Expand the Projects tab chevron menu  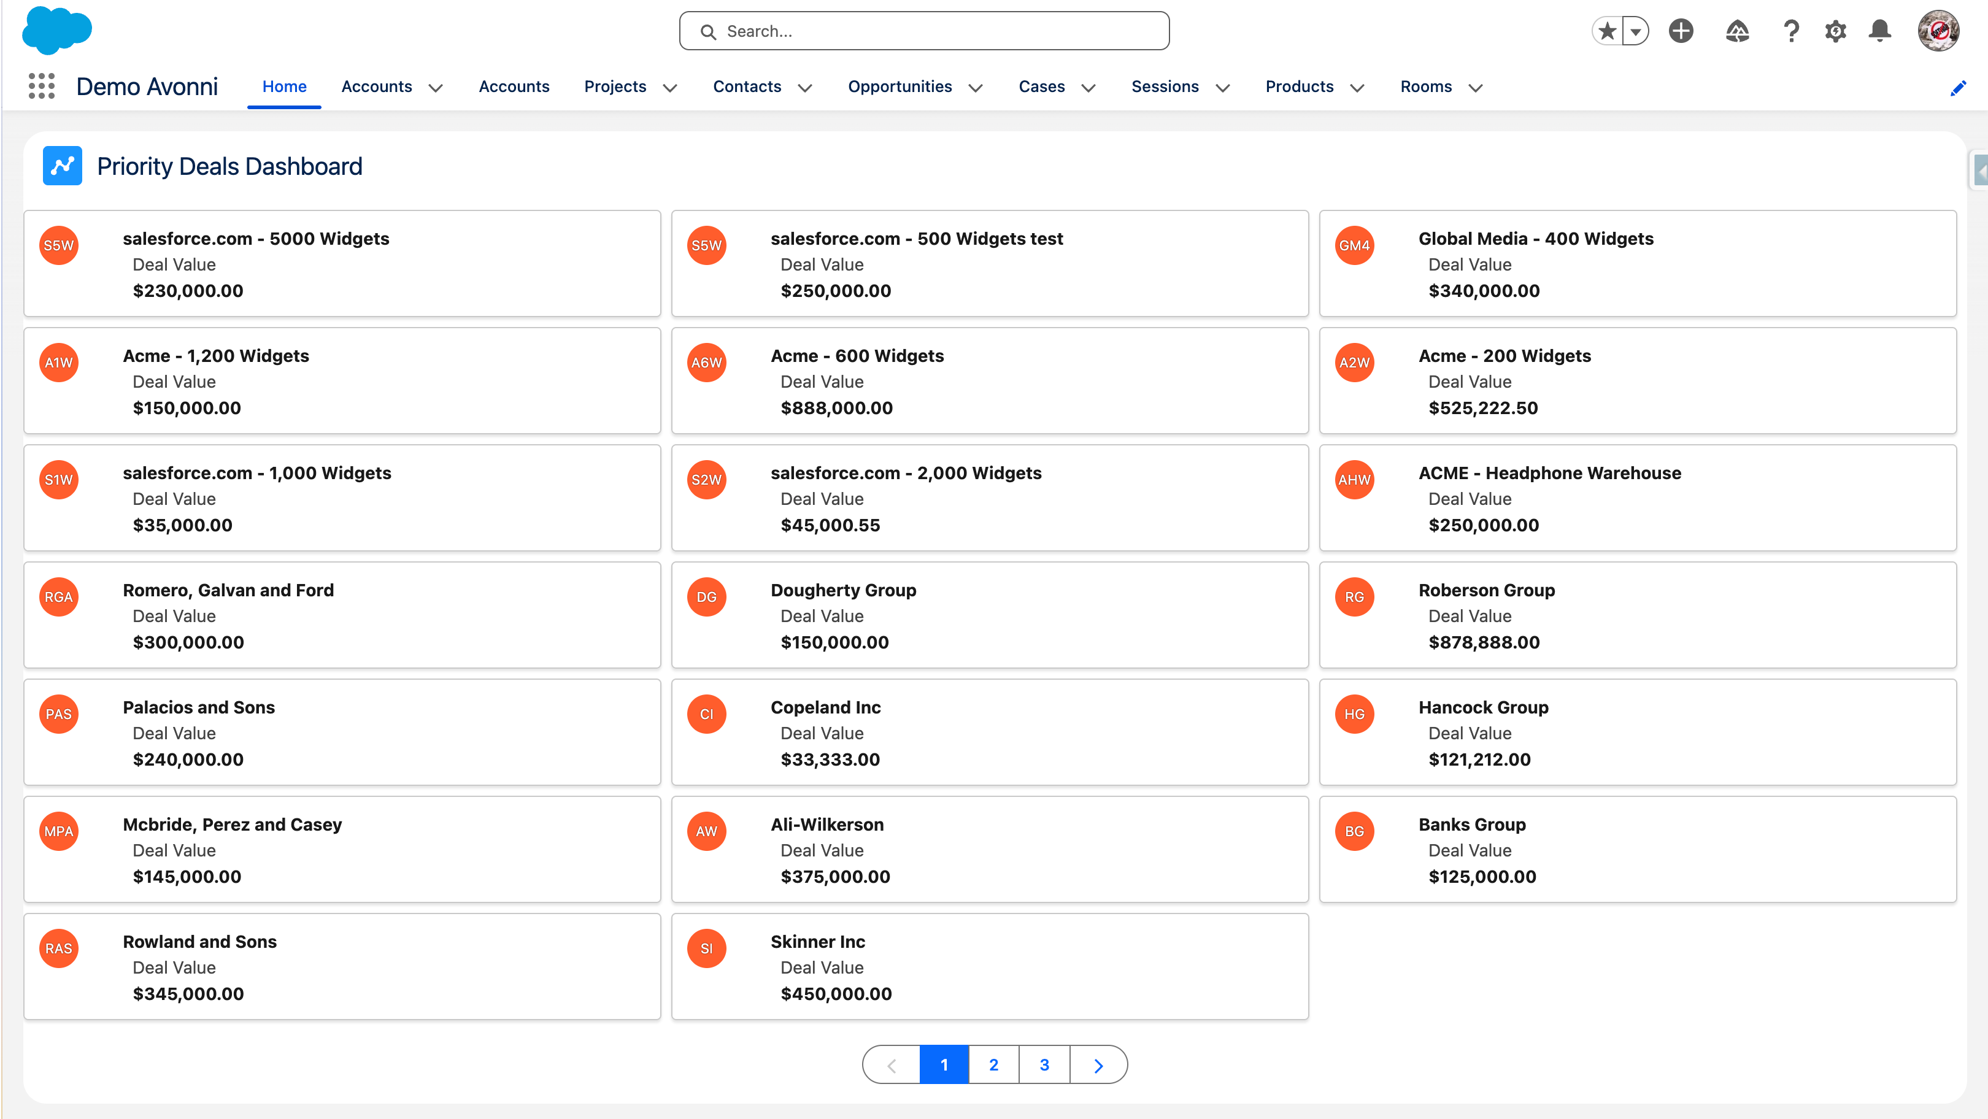[x=670, y=88]
